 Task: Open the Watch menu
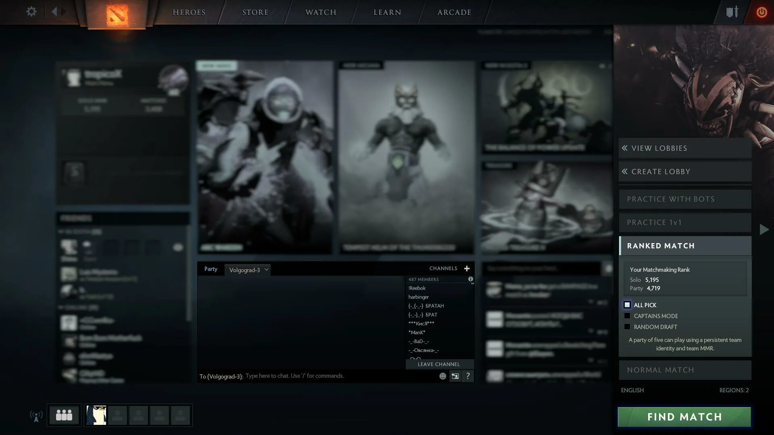tap(321, 12)
